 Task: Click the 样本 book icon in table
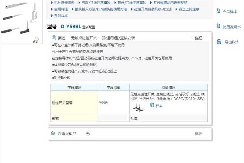(152, 105)
